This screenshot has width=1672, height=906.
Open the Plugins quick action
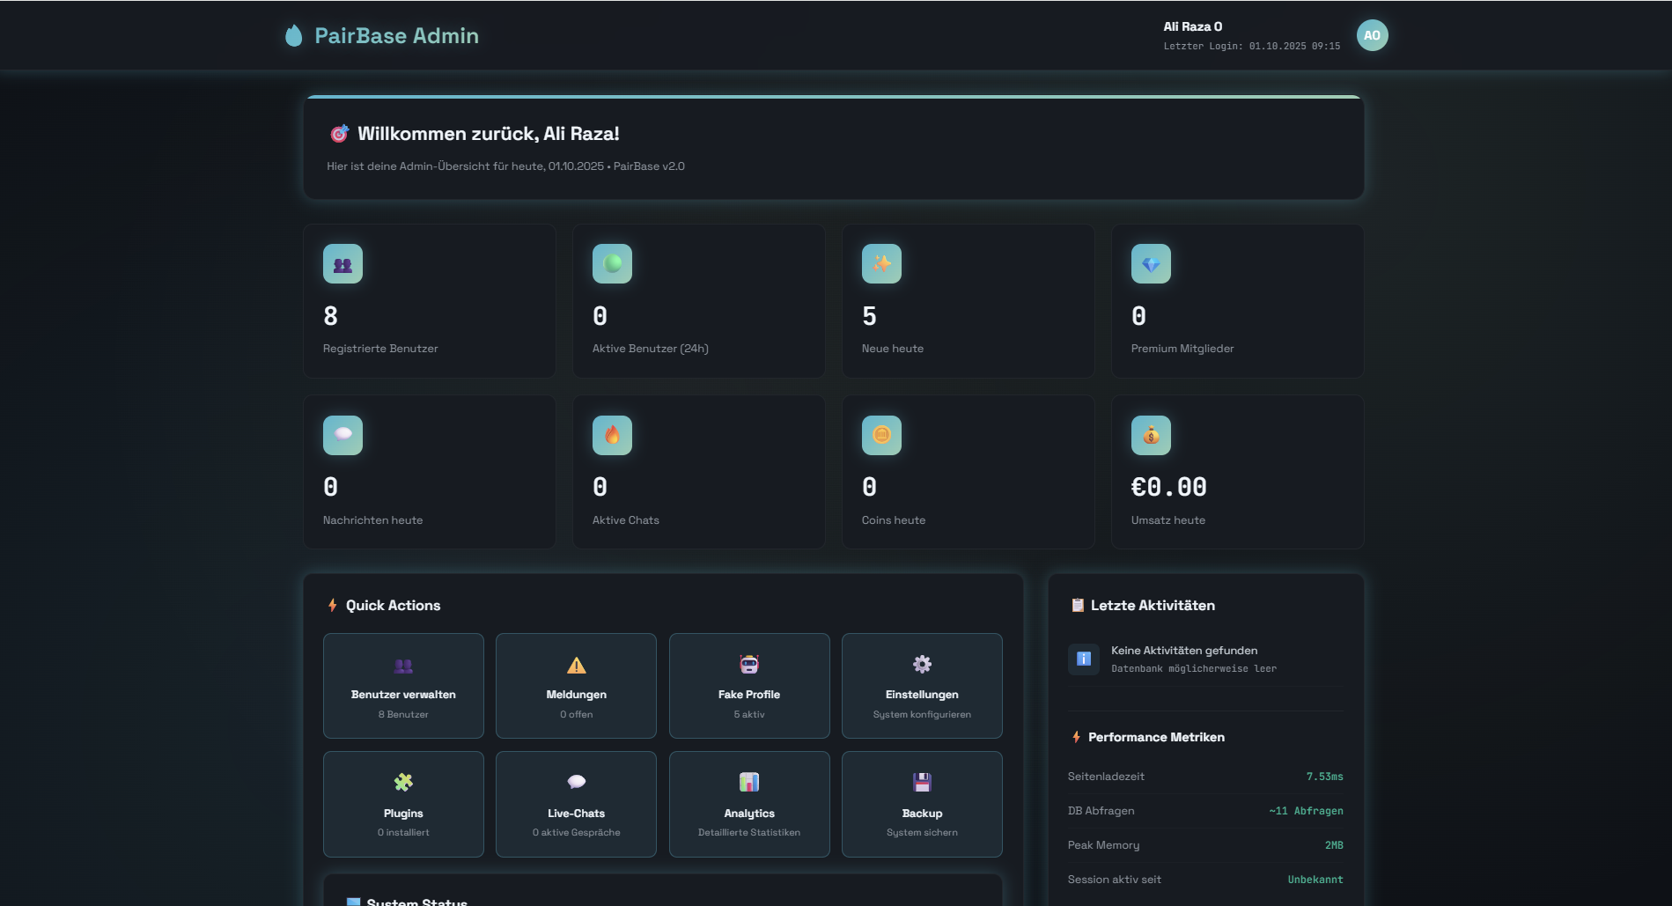(403, 804)
